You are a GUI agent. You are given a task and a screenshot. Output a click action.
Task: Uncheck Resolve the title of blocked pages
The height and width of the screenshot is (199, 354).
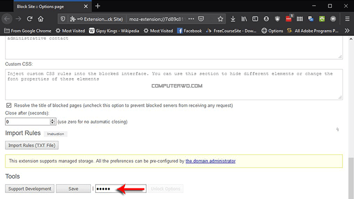9,106
